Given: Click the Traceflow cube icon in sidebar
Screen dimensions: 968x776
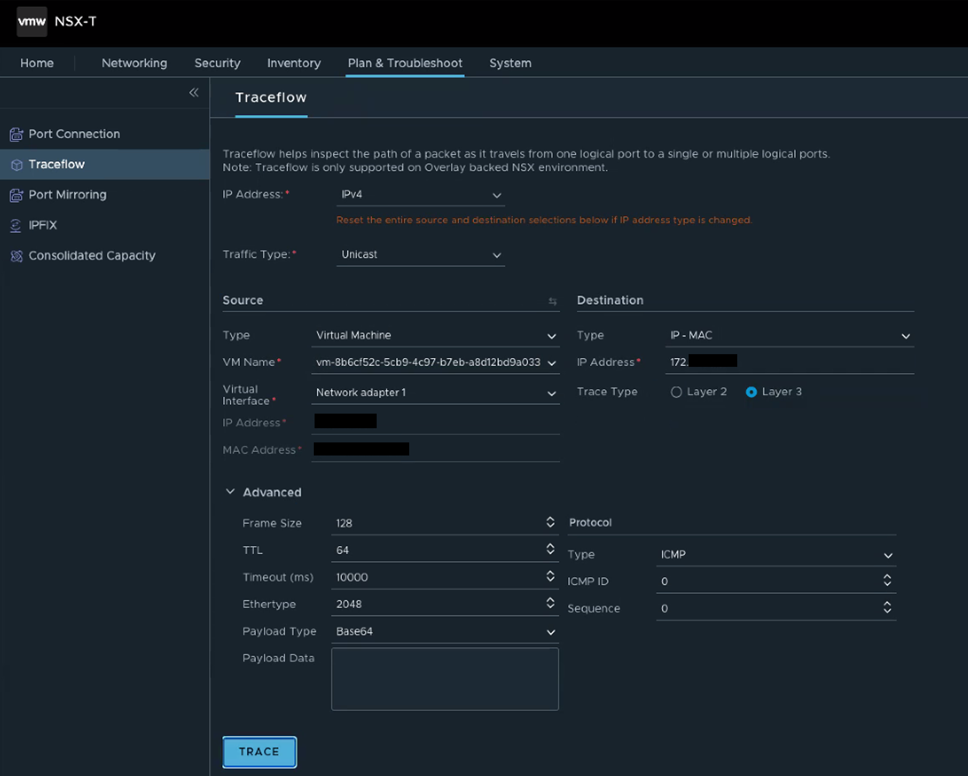Looking at the screenshot, I should click(16, 165).
